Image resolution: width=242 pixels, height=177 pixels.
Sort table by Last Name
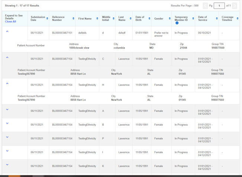click(130, 19)
